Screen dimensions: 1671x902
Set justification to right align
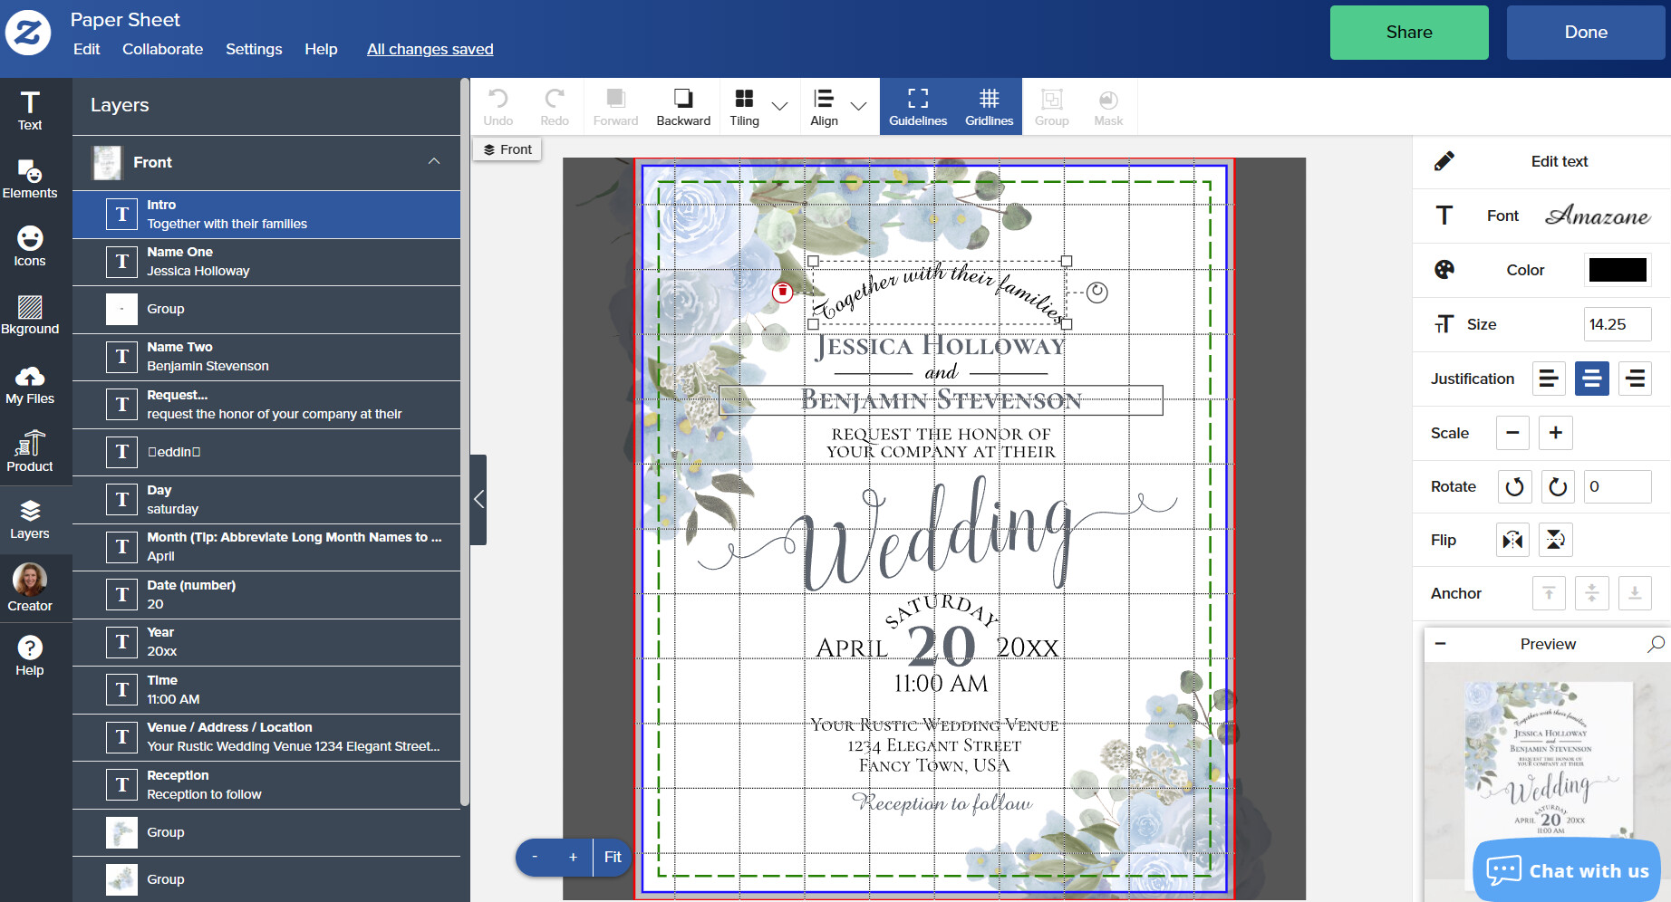1635,379
